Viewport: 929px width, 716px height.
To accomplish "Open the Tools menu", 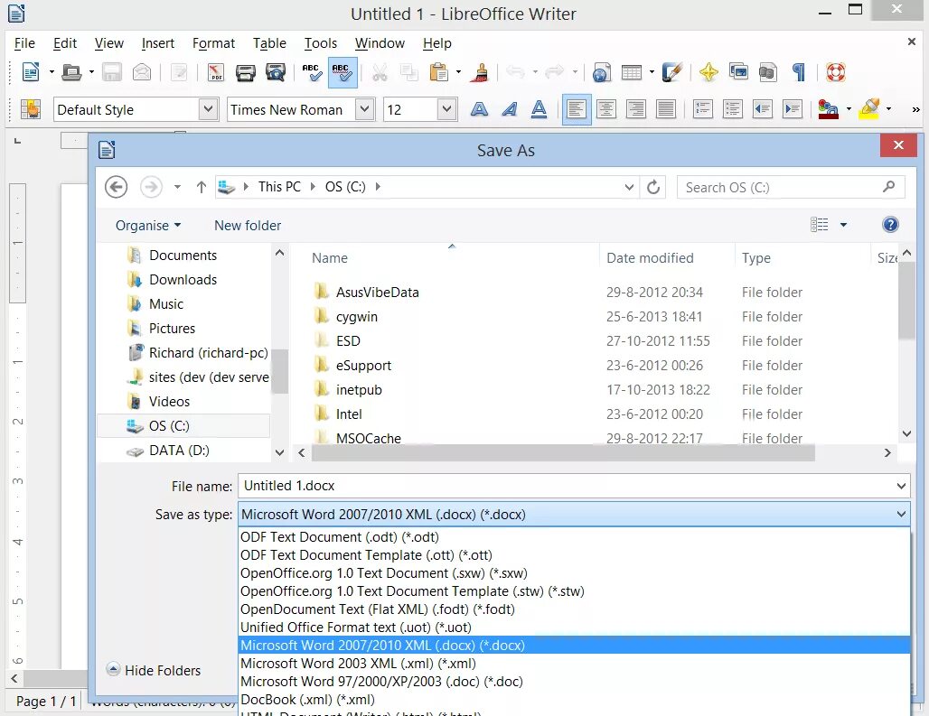I will (x=321, y=43).
